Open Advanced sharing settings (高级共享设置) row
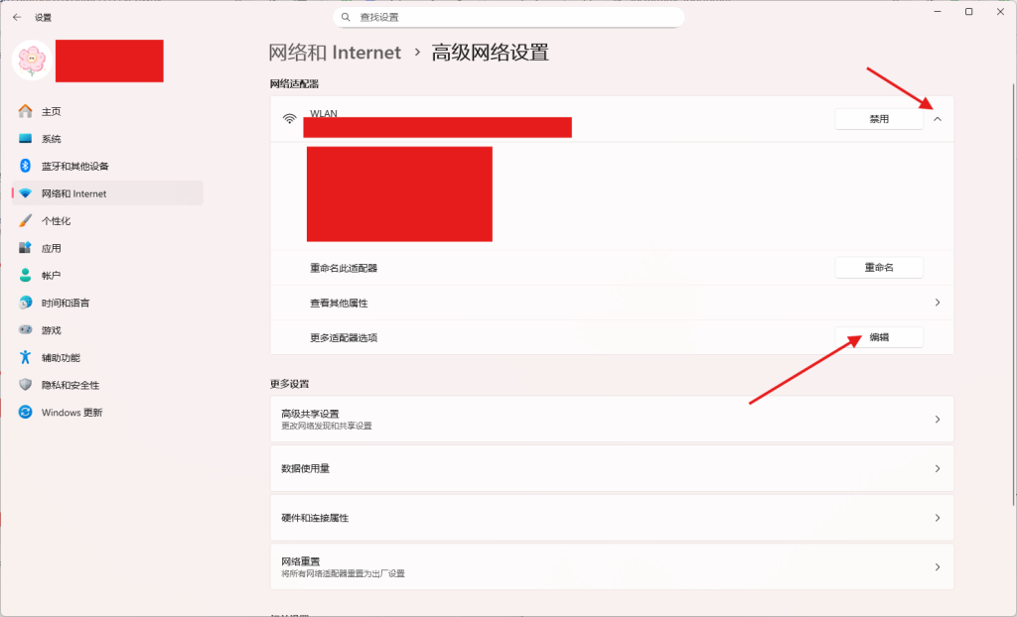Image resolution: width=1017 pixels, height=617 pixels. pos(611,420)
